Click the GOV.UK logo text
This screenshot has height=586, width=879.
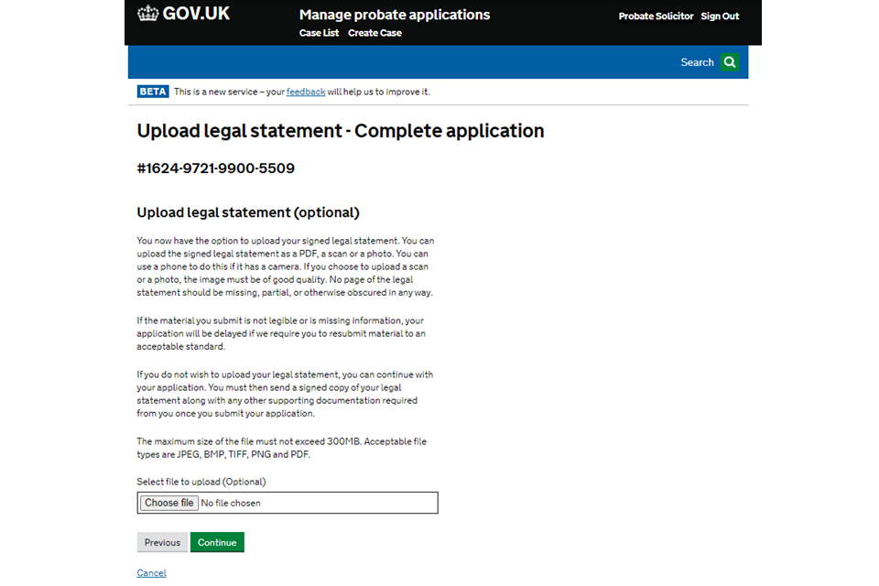(x=196, y=14)
